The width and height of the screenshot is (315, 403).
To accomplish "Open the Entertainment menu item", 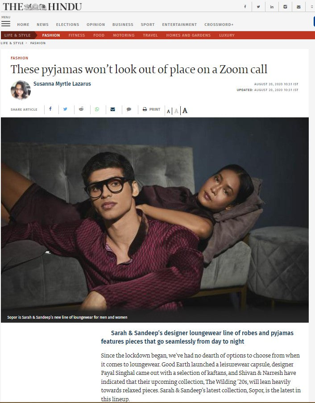I will tap(179, 25).
